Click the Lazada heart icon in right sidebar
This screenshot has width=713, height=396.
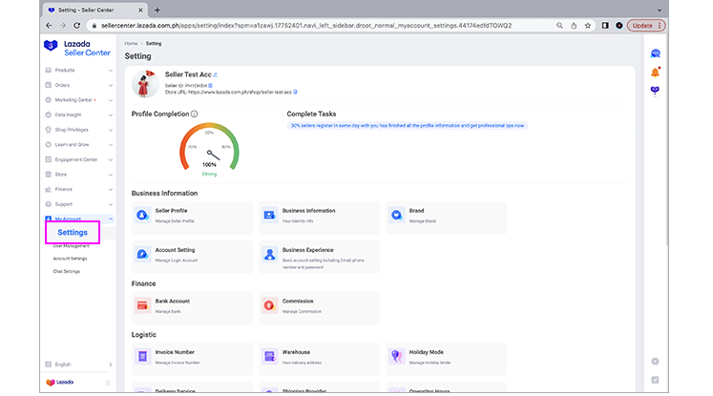pyautogui.click(x=655, y=90)
